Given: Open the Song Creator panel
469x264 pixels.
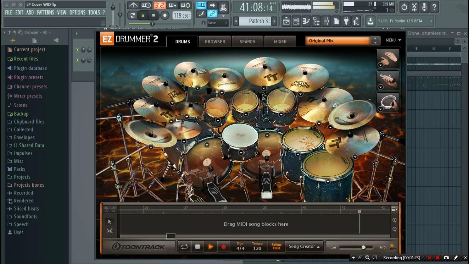Looking at the screenshot, I should tap(304, 246).
